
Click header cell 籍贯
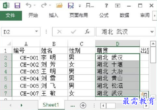coord(118,50)
